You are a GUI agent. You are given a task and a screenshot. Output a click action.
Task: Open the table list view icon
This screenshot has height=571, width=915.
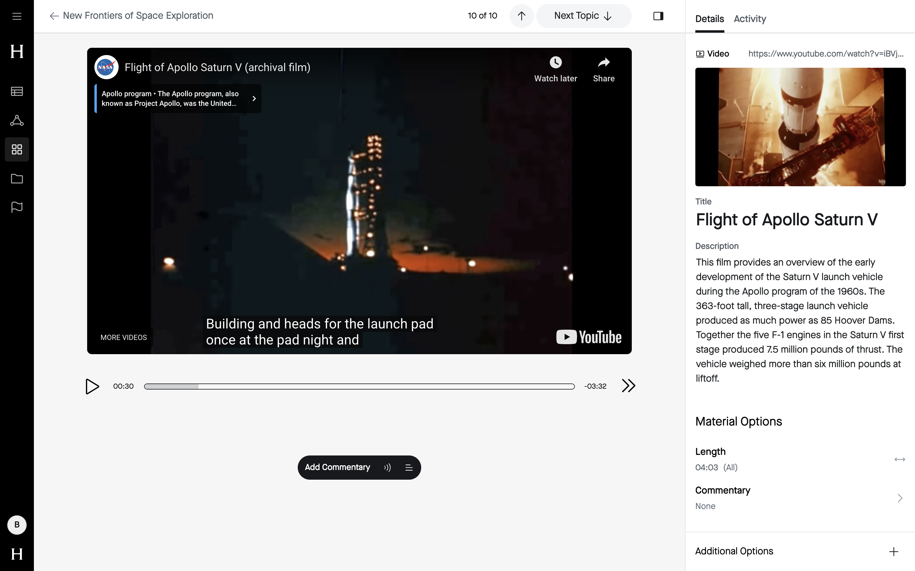[x=17, y=91]
